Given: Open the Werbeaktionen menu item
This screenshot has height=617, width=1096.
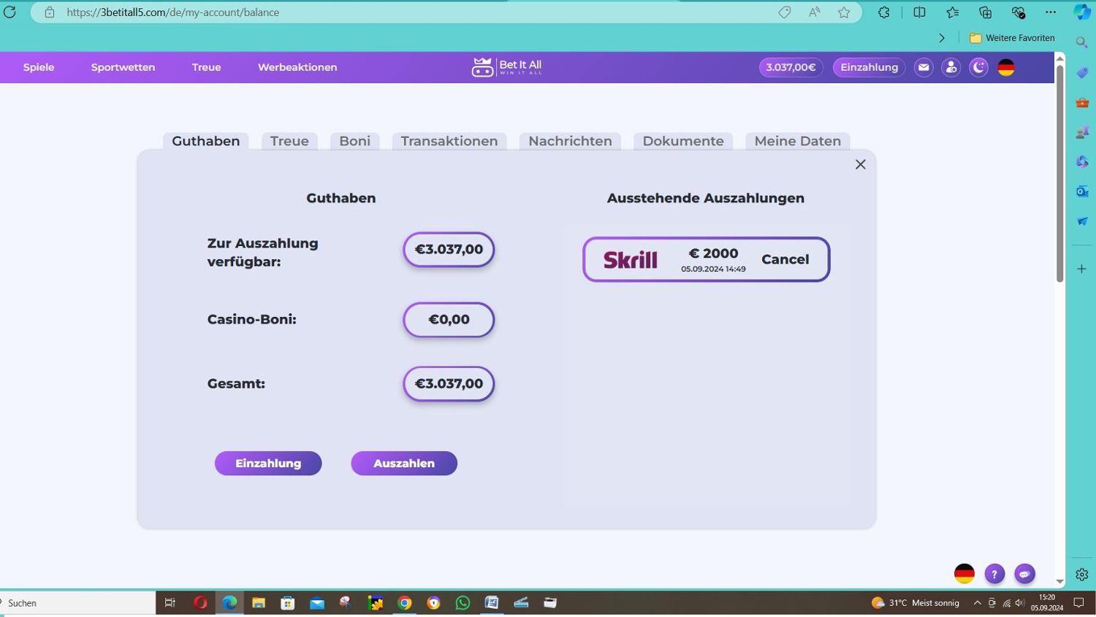Looking at the screenshot, I should pos(297,67).
